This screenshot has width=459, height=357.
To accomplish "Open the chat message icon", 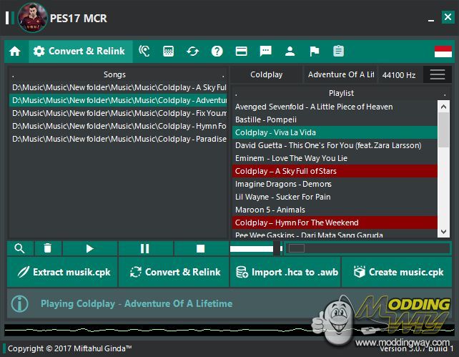I will point(266,52).
